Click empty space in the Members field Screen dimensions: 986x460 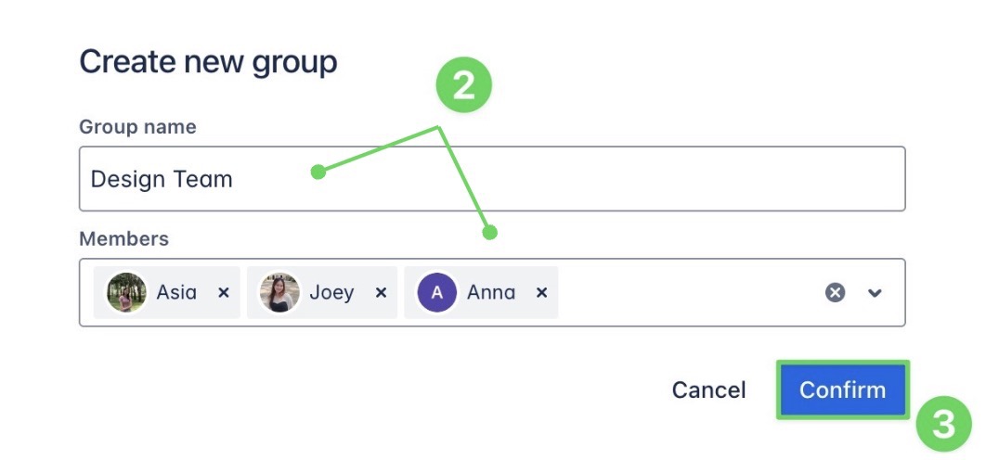click(x=687, y=293)
